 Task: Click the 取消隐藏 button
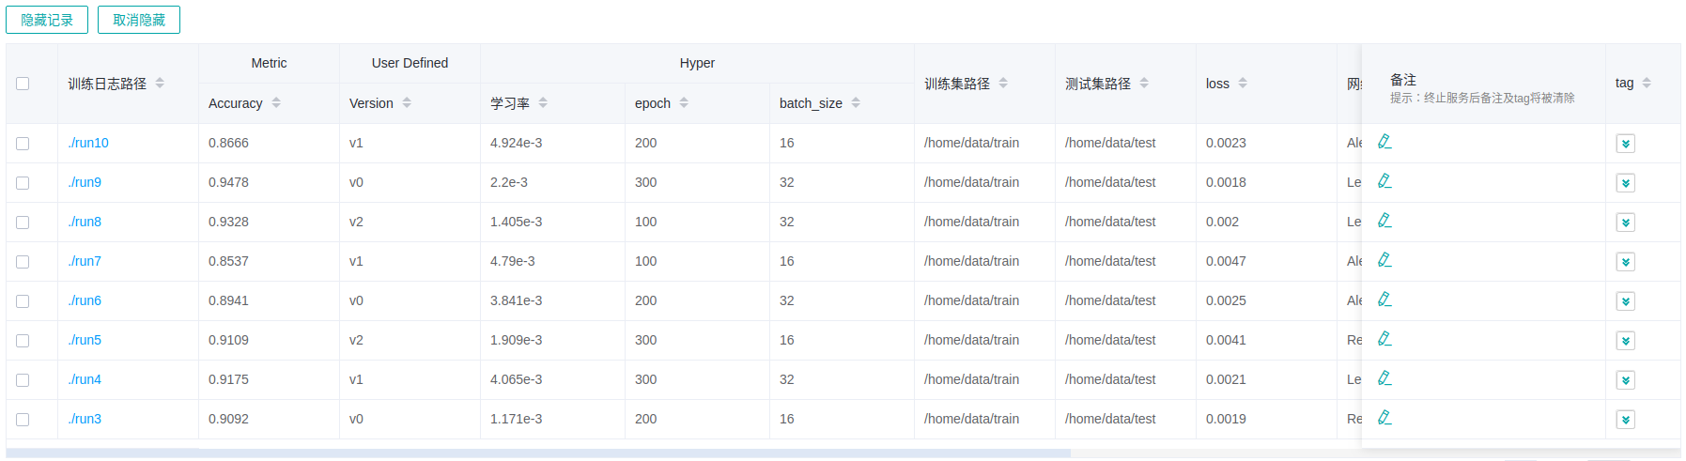(x=139, y=20)
